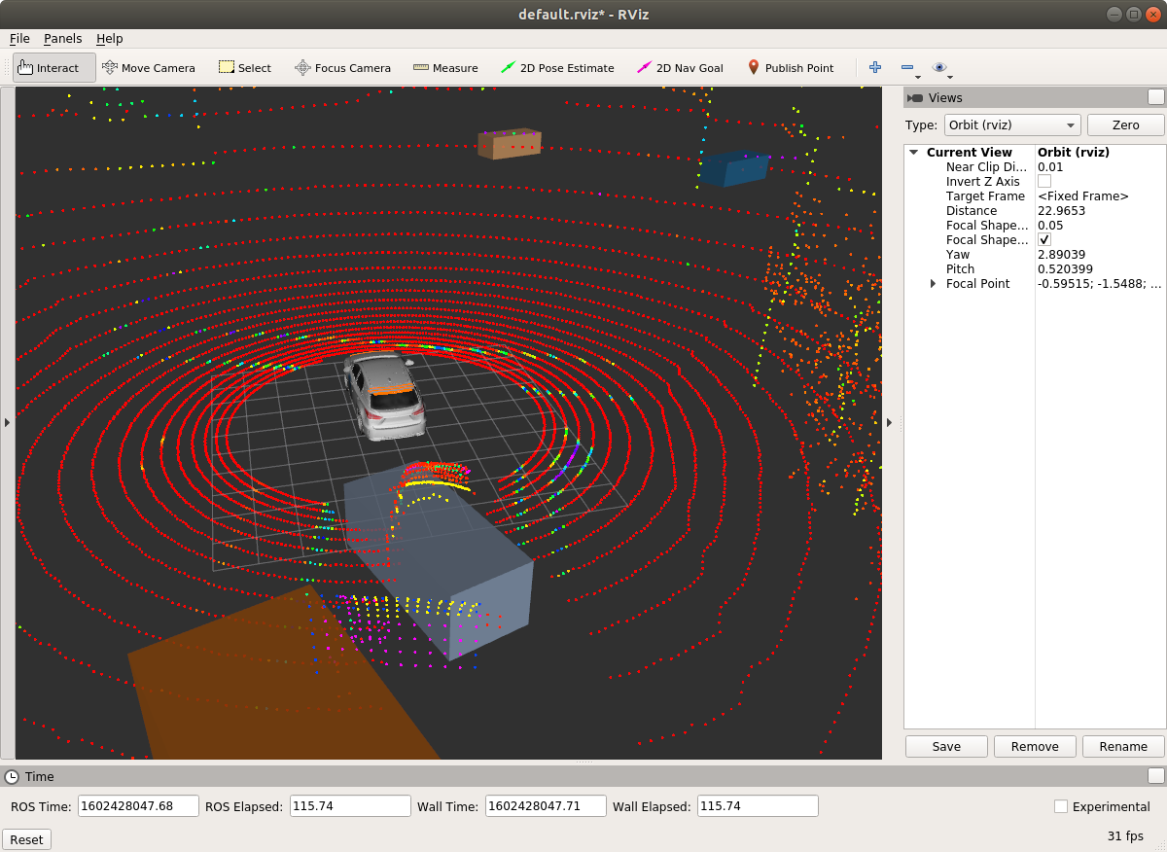Expand the Focal Point property

[934, 283]
